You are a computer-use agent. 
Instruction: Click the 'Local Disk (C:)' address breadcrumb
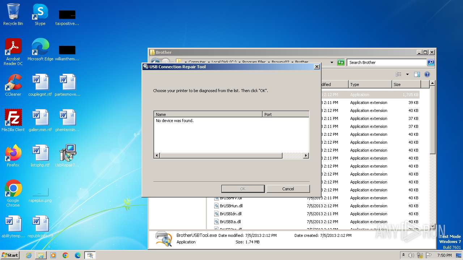[224, 62]
